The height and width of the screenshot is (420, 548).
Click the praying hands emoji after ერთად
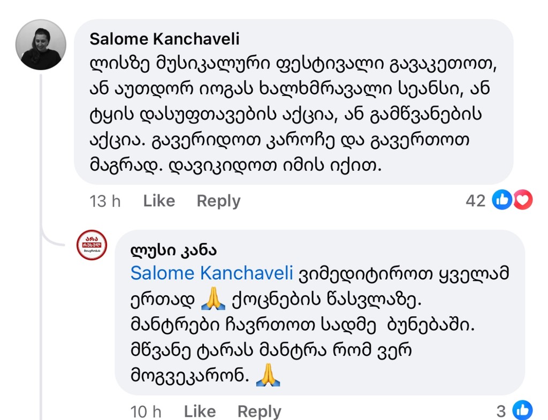click(x=214, y=300)
